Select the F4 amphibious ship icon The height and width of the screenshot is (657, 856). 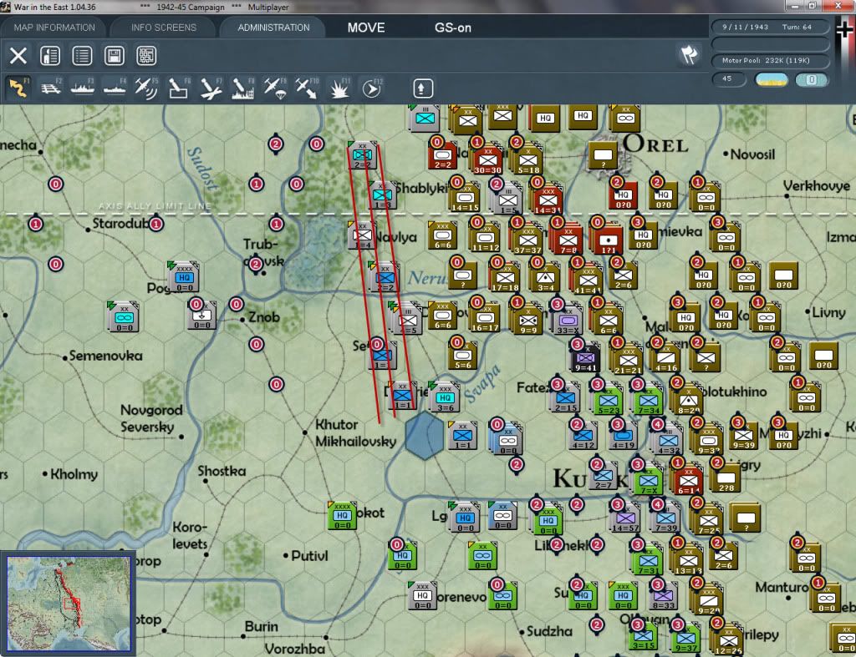115,88
